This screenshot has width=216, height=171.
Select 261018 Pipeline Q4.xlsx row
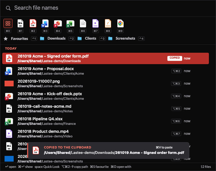pos(105,121)
